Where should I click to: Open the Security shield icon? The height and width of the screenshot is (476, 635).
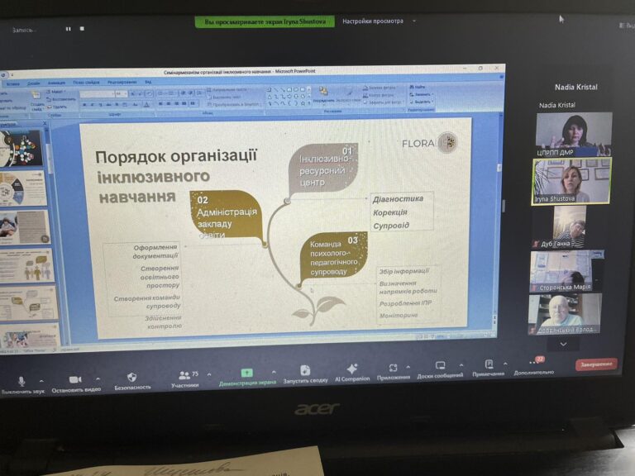pos(132,377)
